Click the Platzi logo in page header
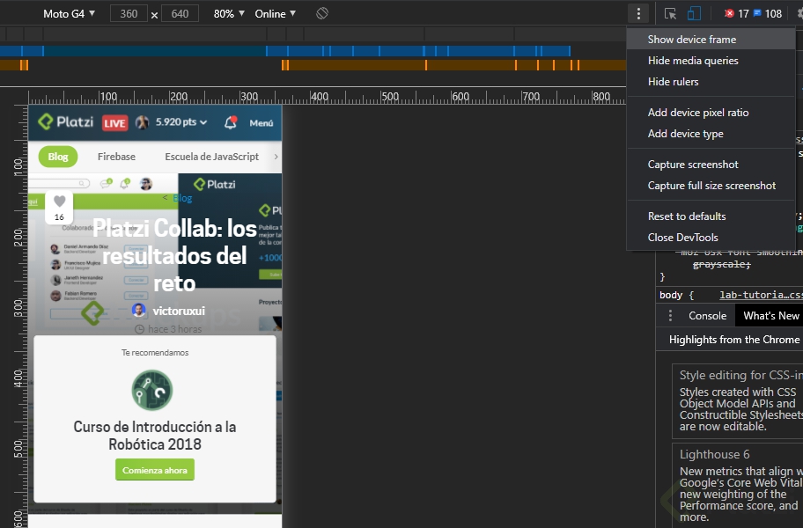 [x=65, y=121]
